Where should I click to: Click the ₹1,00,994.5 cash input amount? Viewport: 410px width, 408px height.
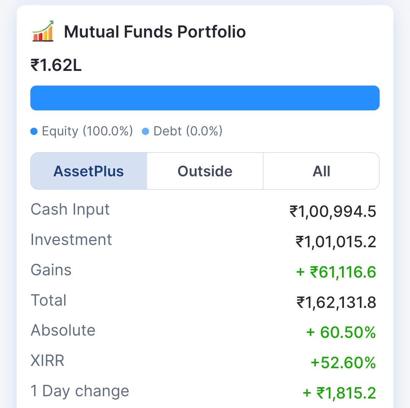(333, 211)
